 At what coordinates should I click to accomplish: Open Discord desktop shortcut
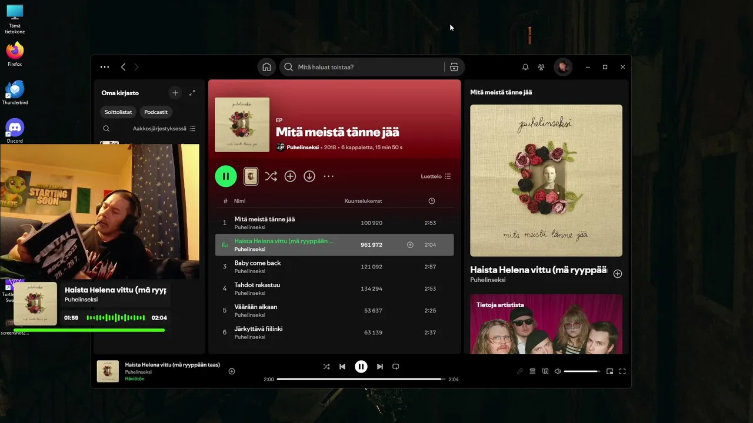click(x=15, y=131)
